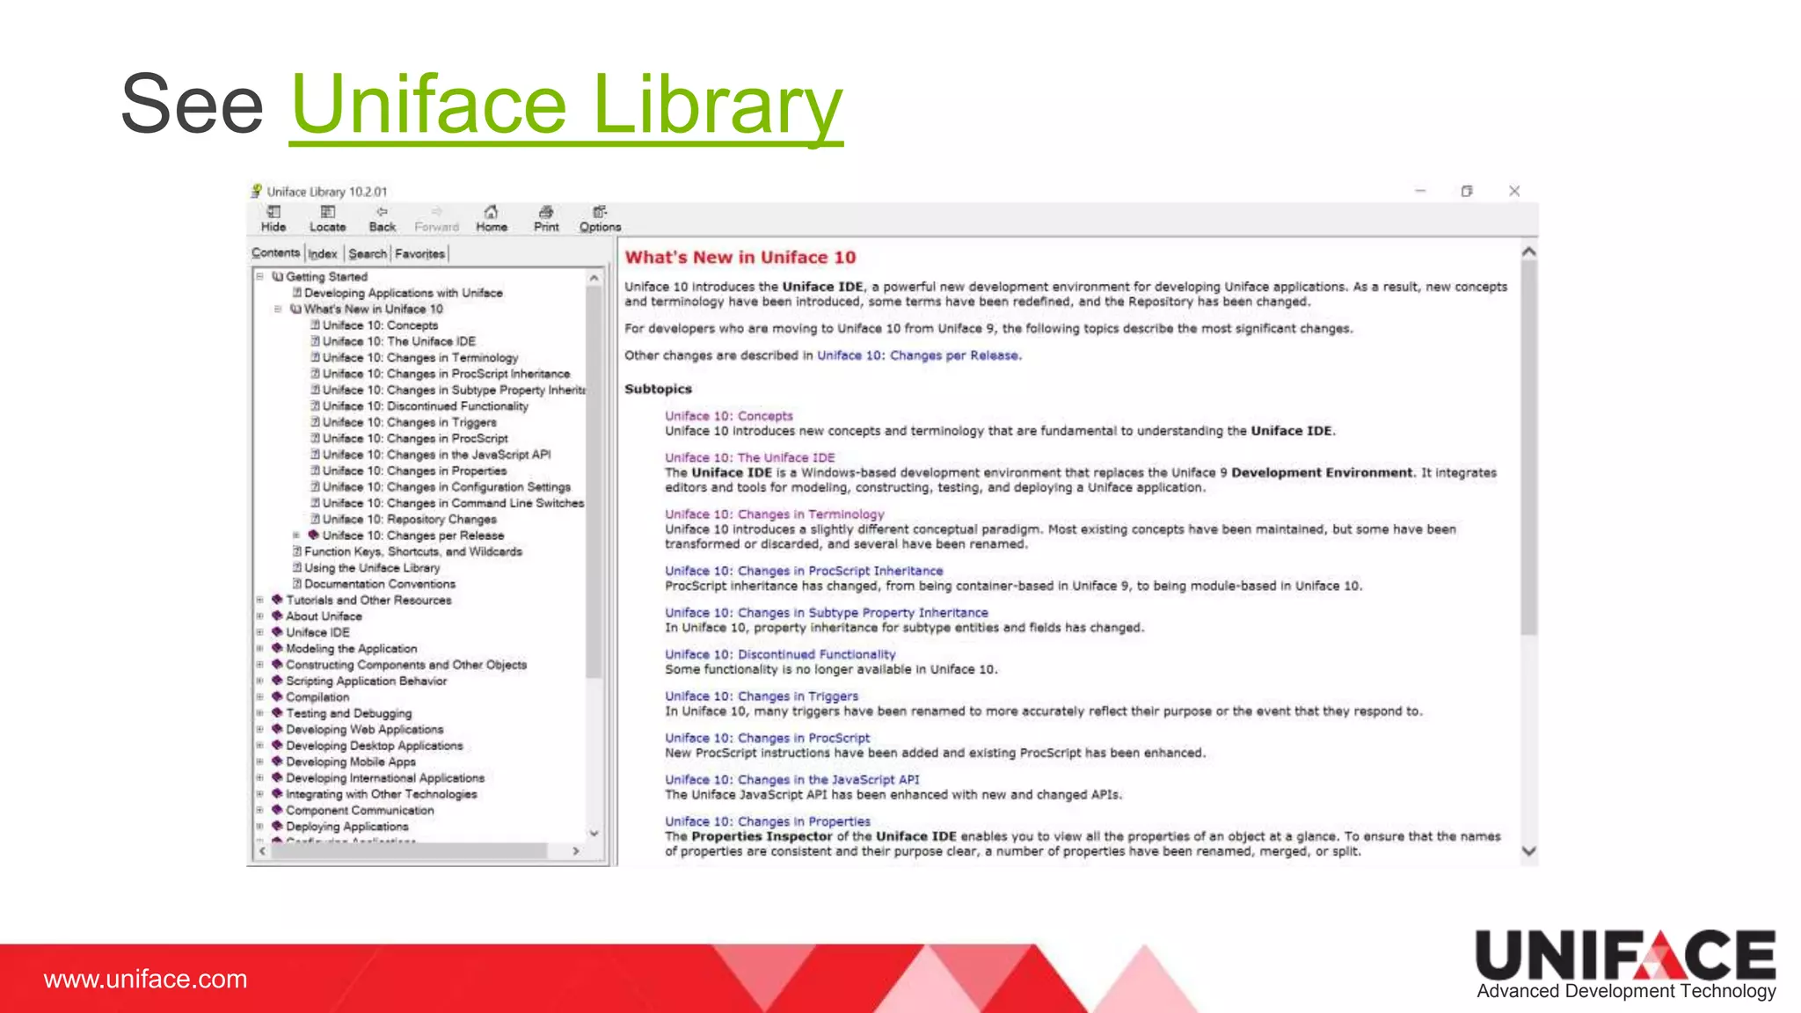The width and height of the screenshot is (1801, 1013).
Task: Open the Uniface 10: Changes per Release link
Action: coord(918,355)
